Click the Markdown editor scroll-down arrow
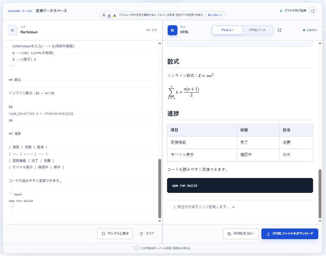The height and width of the screenshot is (256, 326). (160, 221)
